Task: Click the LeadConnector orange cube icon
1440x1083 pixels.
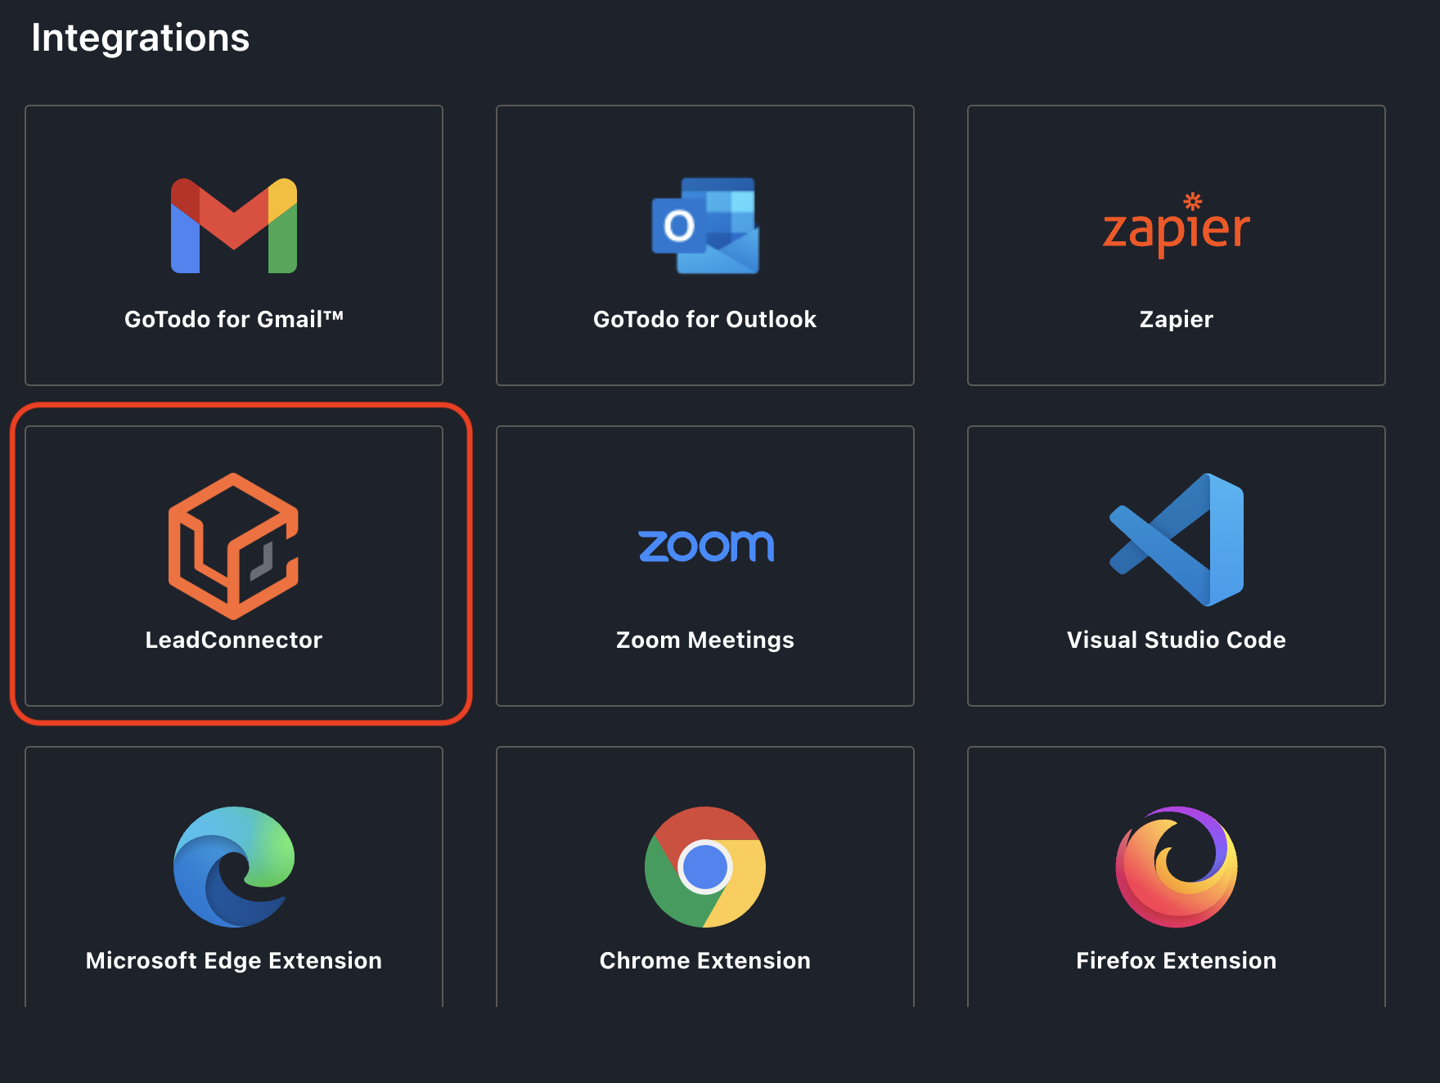Action: point(234,546)
